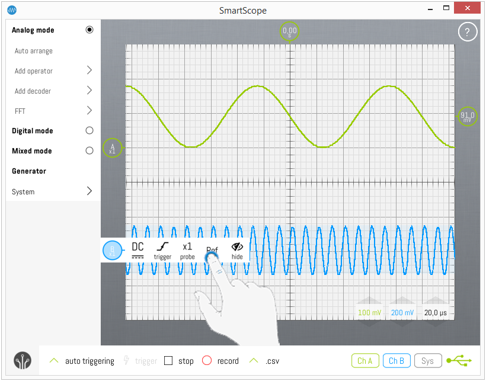The height and width of the screenshot is (381, 486).
Task: Click the help question mark icon
Action: pos(468,32)
